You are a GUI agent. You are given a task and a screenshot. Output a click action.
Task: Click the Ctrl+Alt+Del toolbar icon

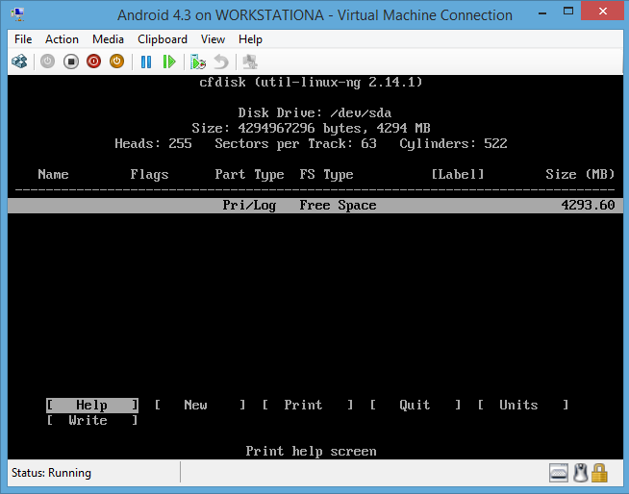19,62
